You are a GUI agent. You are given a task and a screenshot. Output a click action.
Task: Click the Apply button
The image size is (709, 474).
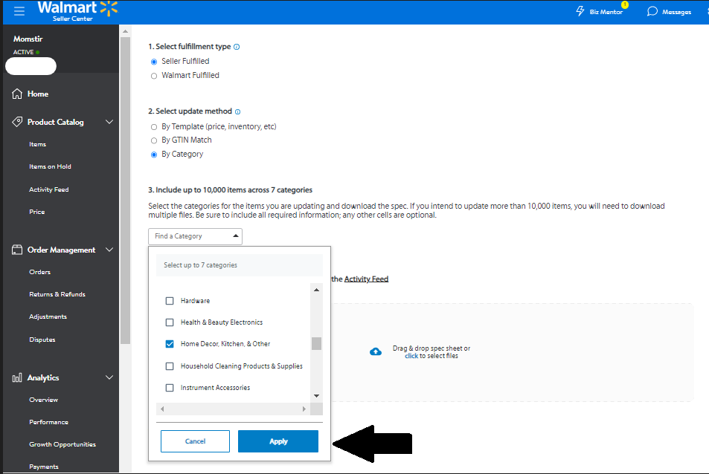[278, 441]
